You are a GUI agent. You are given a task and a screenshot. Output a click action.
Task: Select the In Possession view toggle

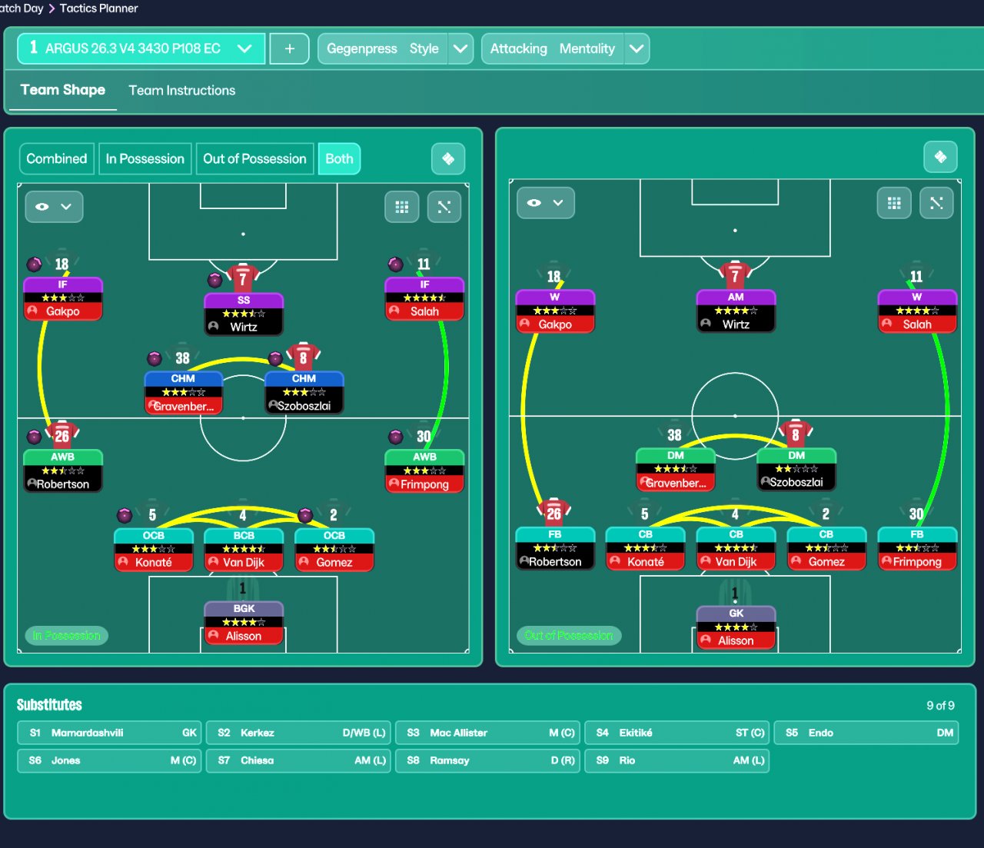pos(145,159)
